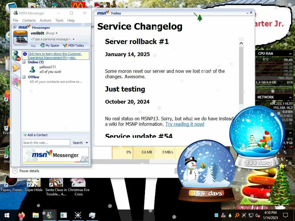This screenshot has height=221, width=295.
Task: Click the blue square tray icon
Action: pyautogui.click(x=216, y=215)
